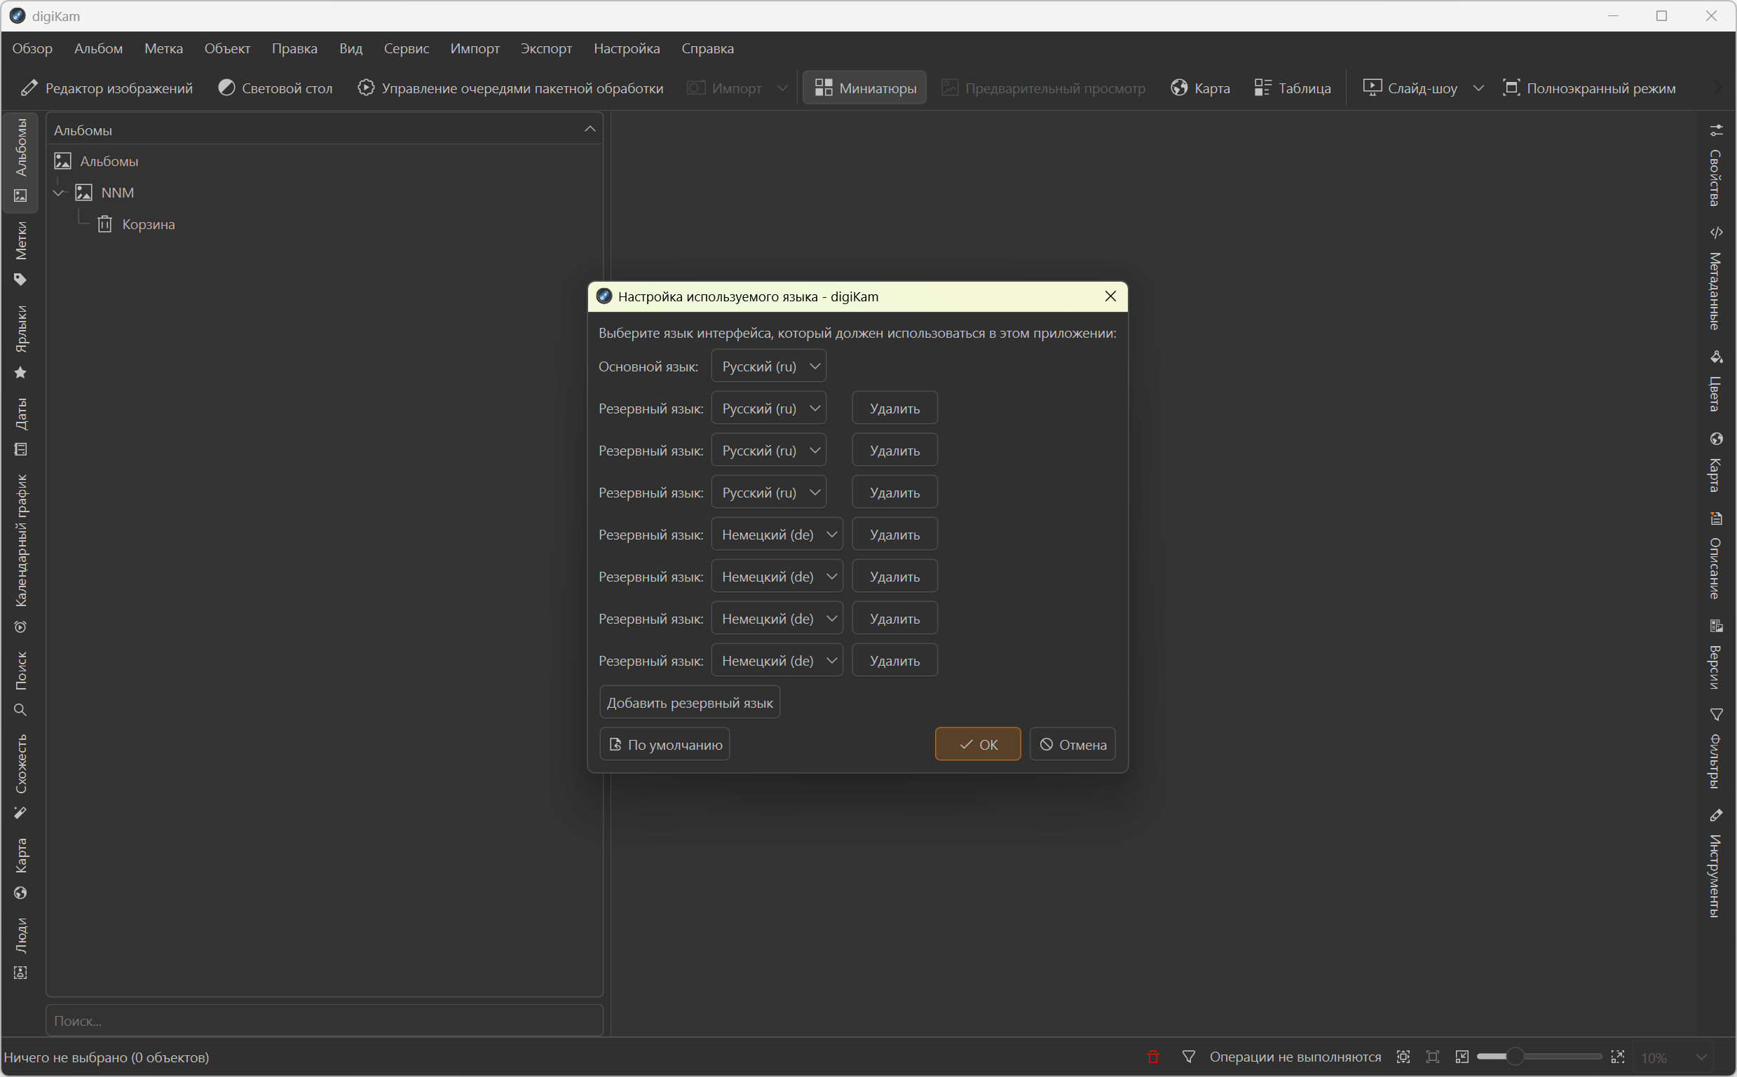This screenshot has height=1077, width=1737.
Task: Open the Similarity (Схожесть) sidebar tab
Action: coord(20,776)
